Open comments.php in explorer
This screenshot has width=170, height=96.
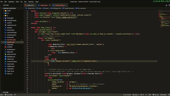[x=12, y=33]
